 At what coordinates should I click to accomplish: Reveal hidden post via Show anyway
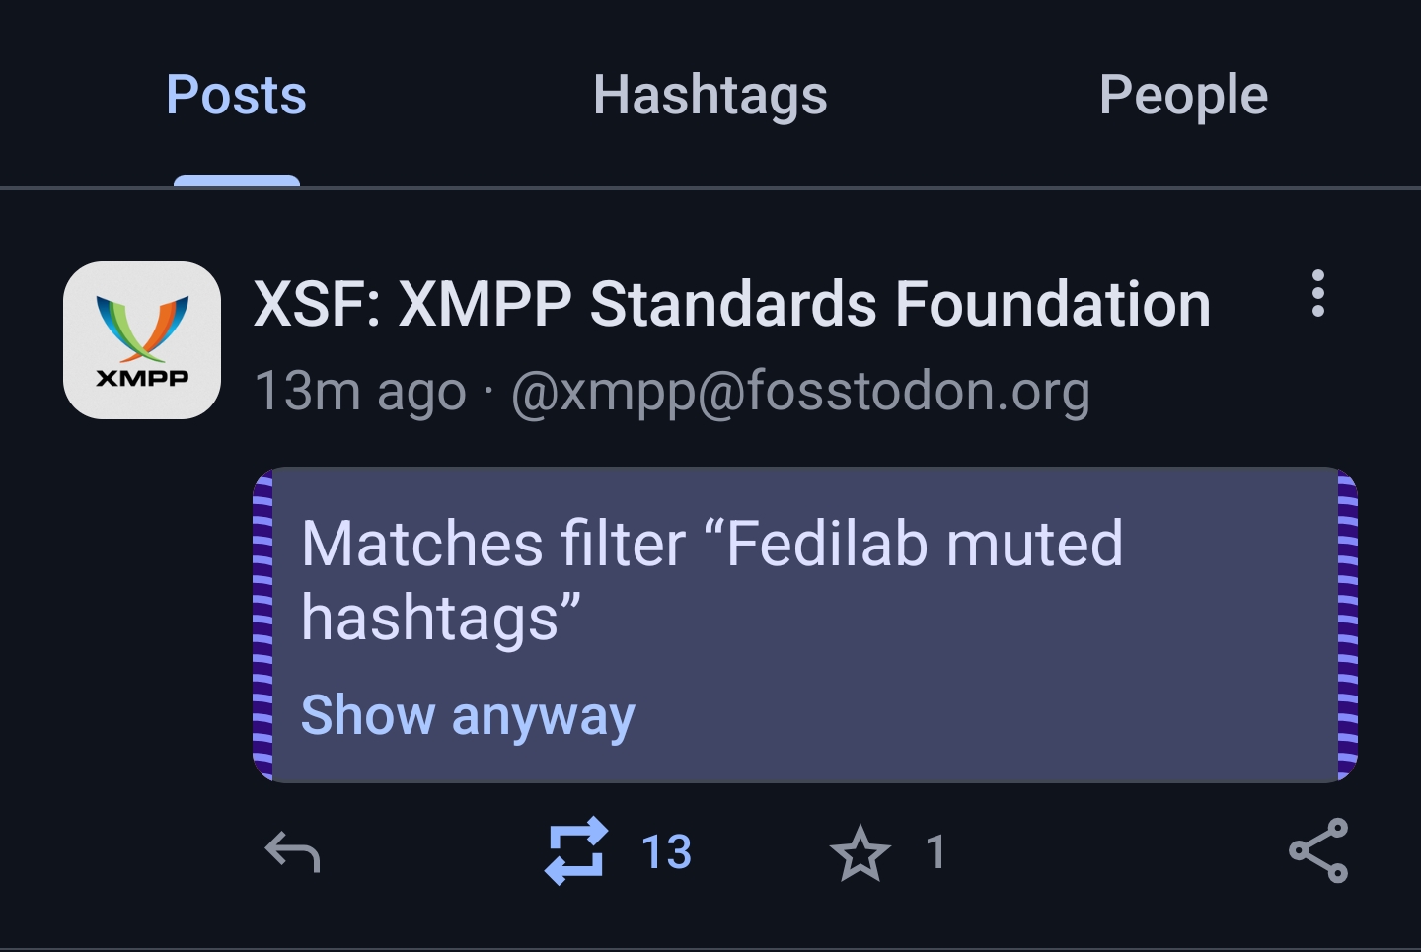click(x=468, y=716)
